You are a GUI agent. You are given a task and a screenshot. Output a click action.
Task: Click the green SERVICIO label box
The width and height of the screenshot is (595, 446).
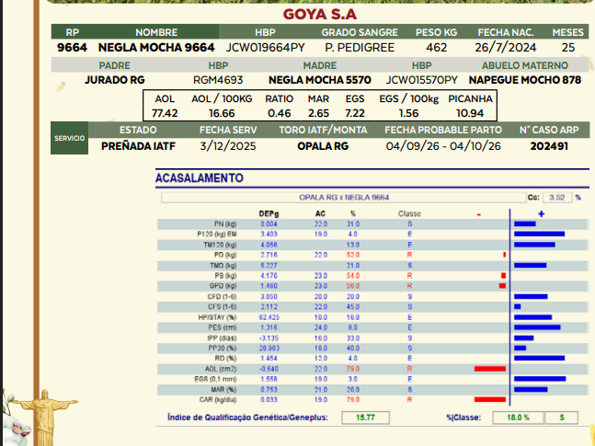point(70,138)
